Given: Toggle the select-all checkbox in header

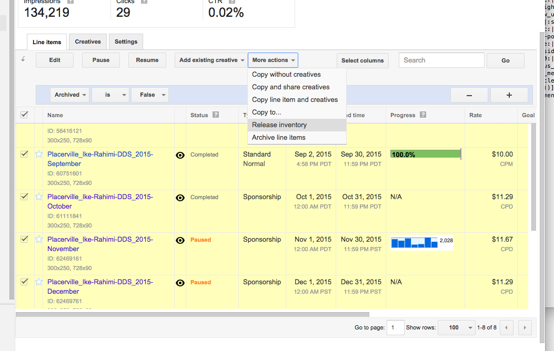Looking at the screenshot, I should [x=24, y=115].
